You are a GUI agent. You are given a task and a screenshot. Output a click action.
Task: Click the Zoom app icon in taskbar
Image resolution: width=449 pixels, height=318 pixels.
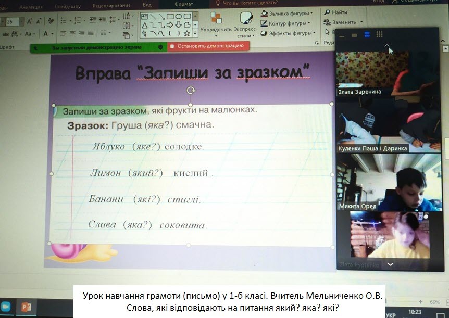[6, 307]
